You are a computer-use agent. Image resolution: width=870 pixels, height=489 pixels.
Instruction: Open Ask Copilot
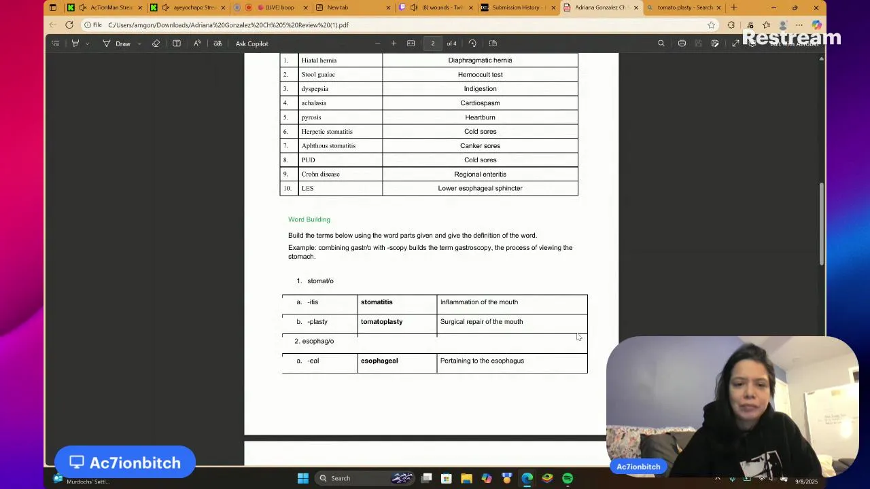tap(251, 43)
